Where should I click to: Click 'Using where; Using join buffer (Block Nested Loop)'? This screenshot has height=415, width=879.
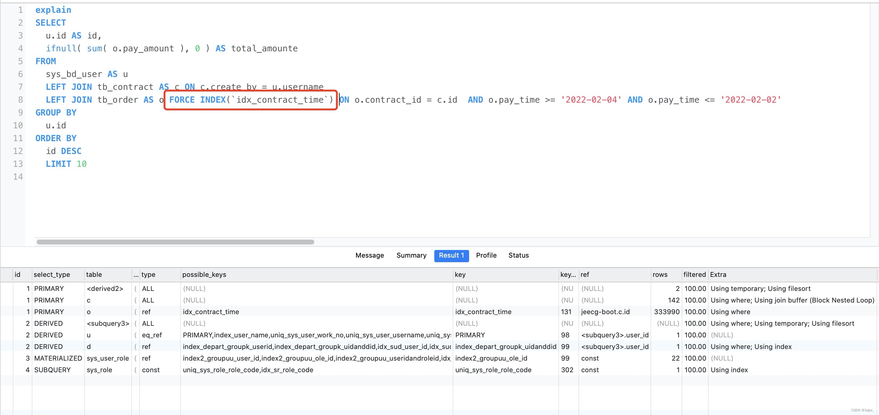coord(792,300)
